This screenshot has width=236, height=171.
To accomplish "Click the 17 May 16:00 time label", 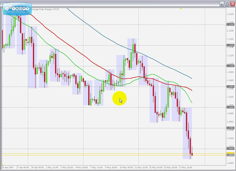I will coord(185,167).
